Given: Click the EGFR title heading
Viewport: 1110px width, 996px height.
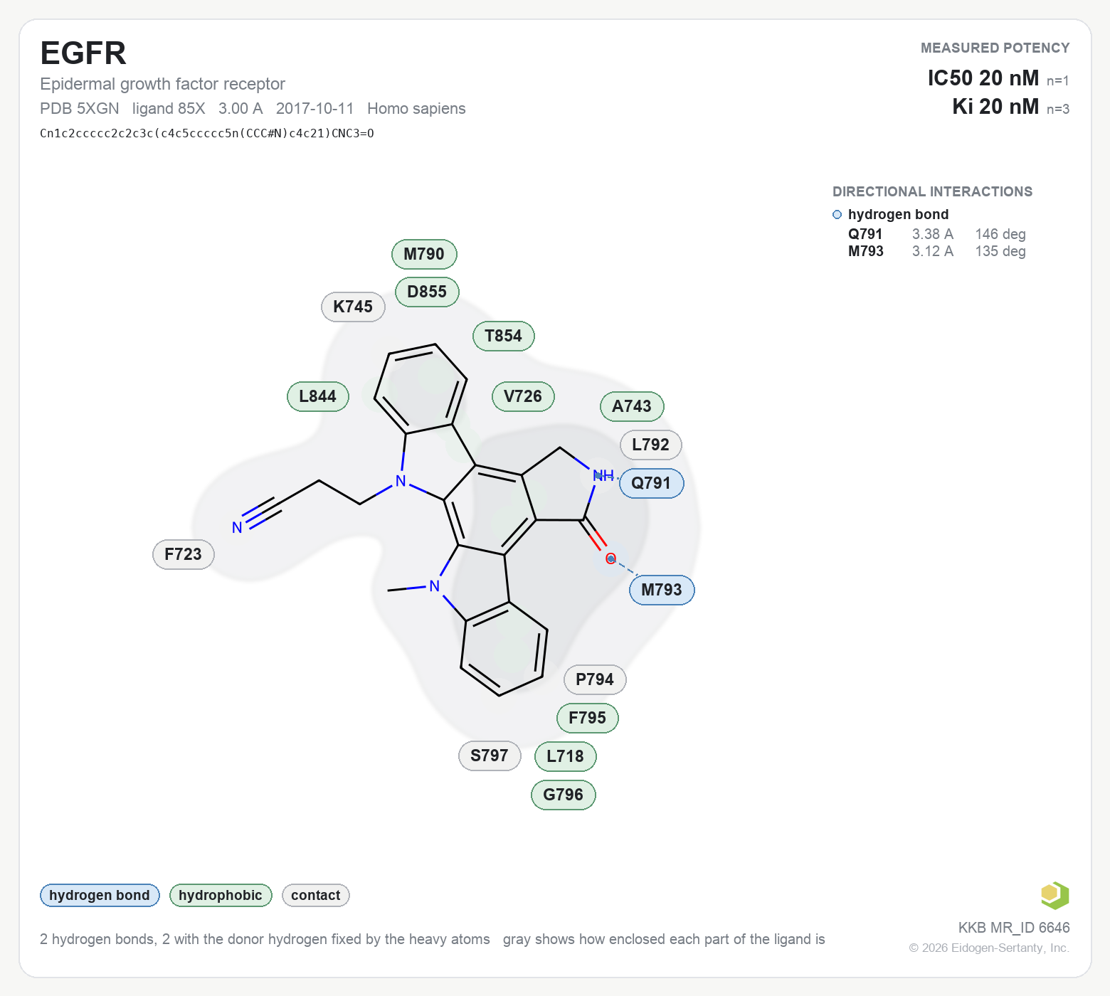Looking at the screenshot, I should pos(83,53).
